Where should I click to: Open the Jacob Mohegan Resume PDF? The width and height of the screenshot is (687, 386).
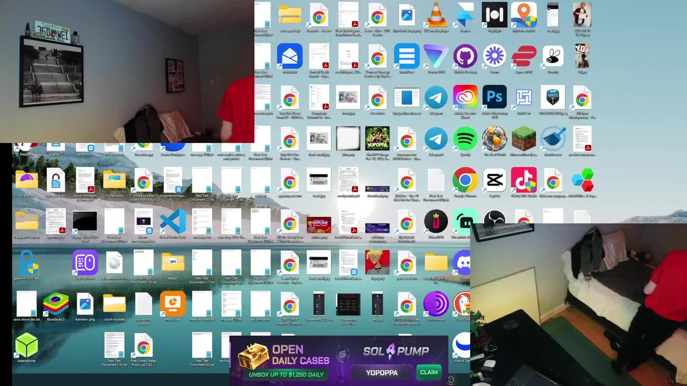tap(85, 181)
